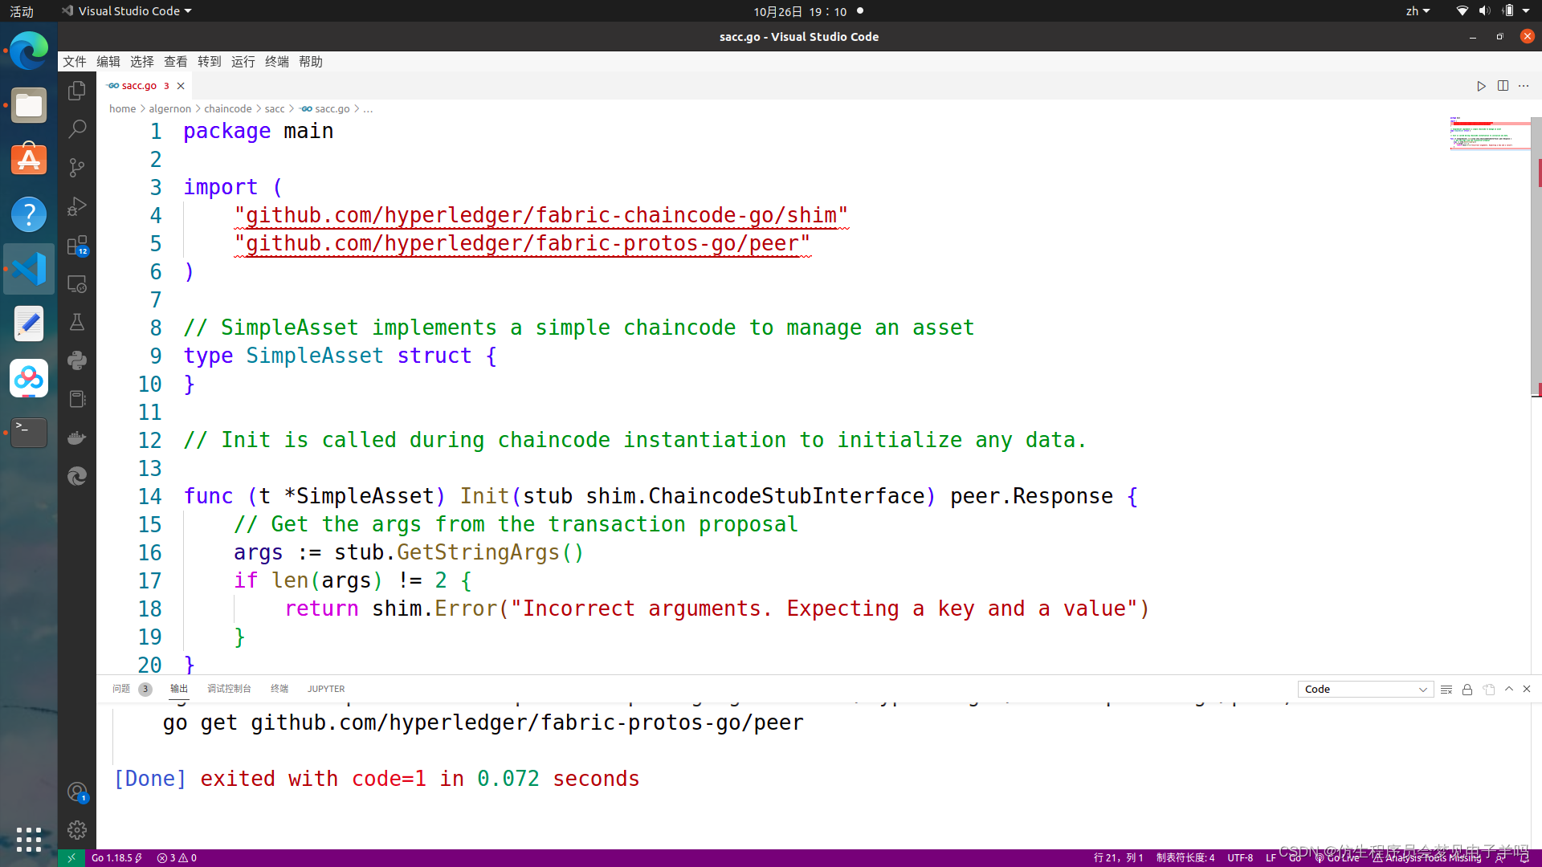Clear the output panel
This screenshot has height=867, width=1542.
click(1446, 690)
